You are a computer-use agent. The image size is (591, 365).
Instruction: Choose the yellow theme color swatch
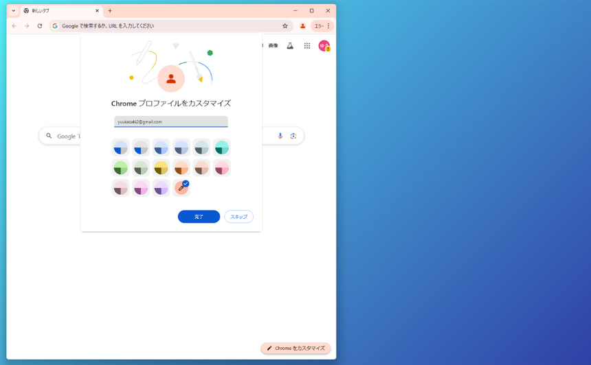coord(161,168)
